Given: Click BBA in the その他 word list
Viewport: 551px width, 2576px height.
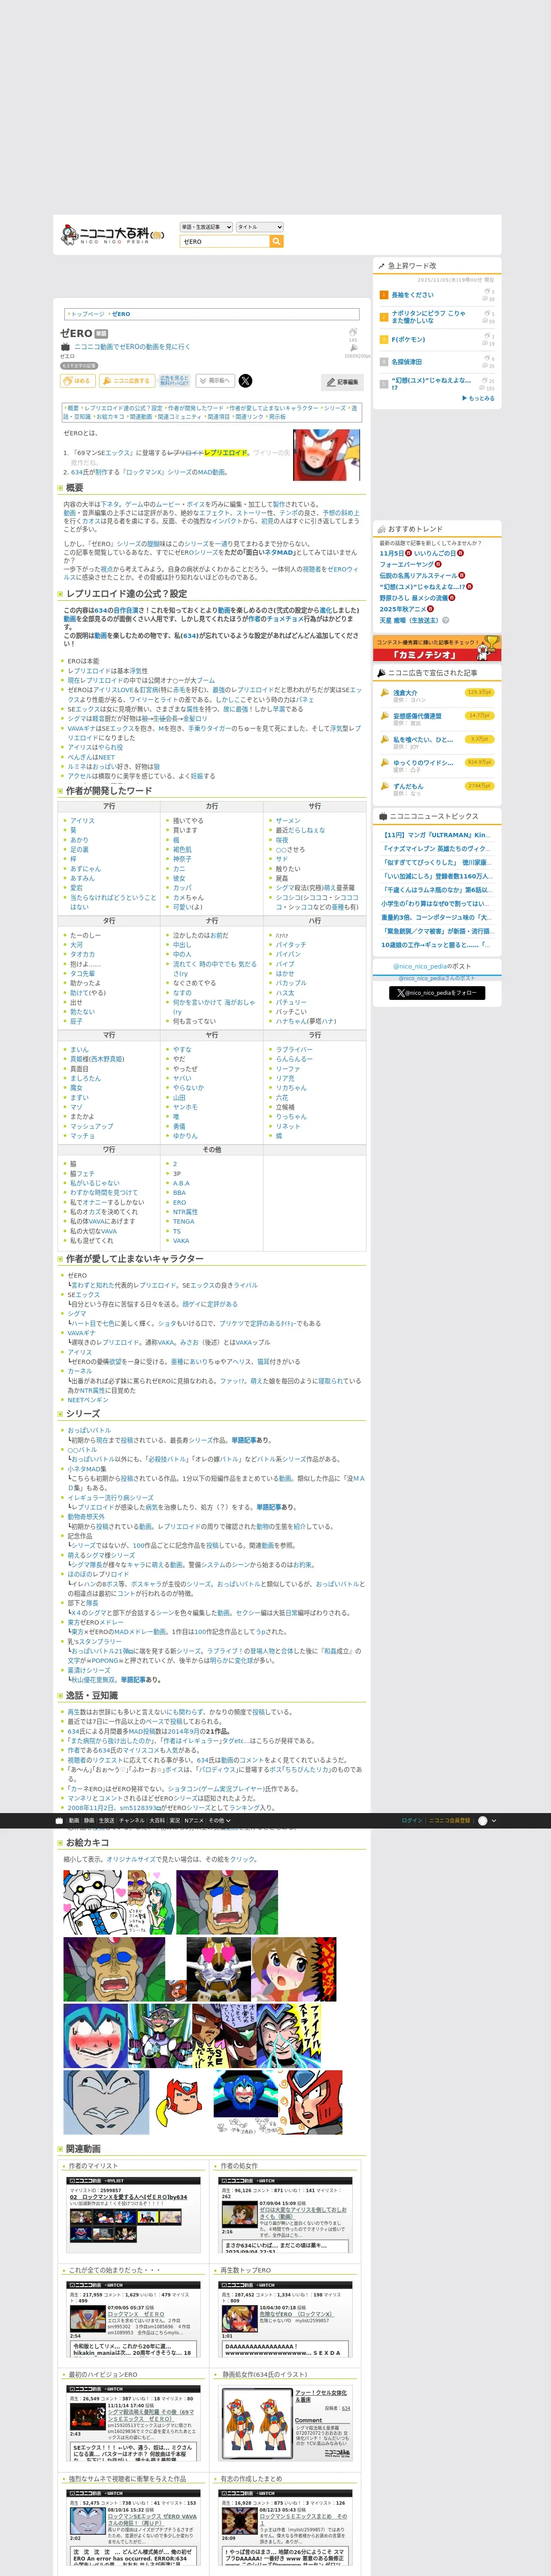Looking at the screenshot, I should (x=179, y=1193).
